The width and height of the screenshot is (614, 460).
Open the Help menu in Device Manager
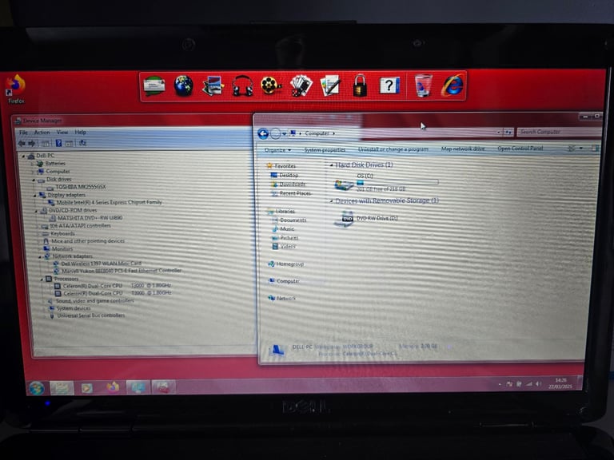click(80, 133)
